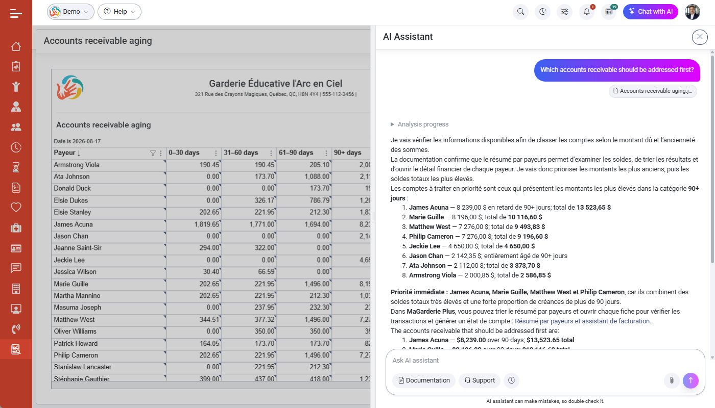Click the filter icon in Payeur column
This screenshot has width=715, height=408.
152,153
